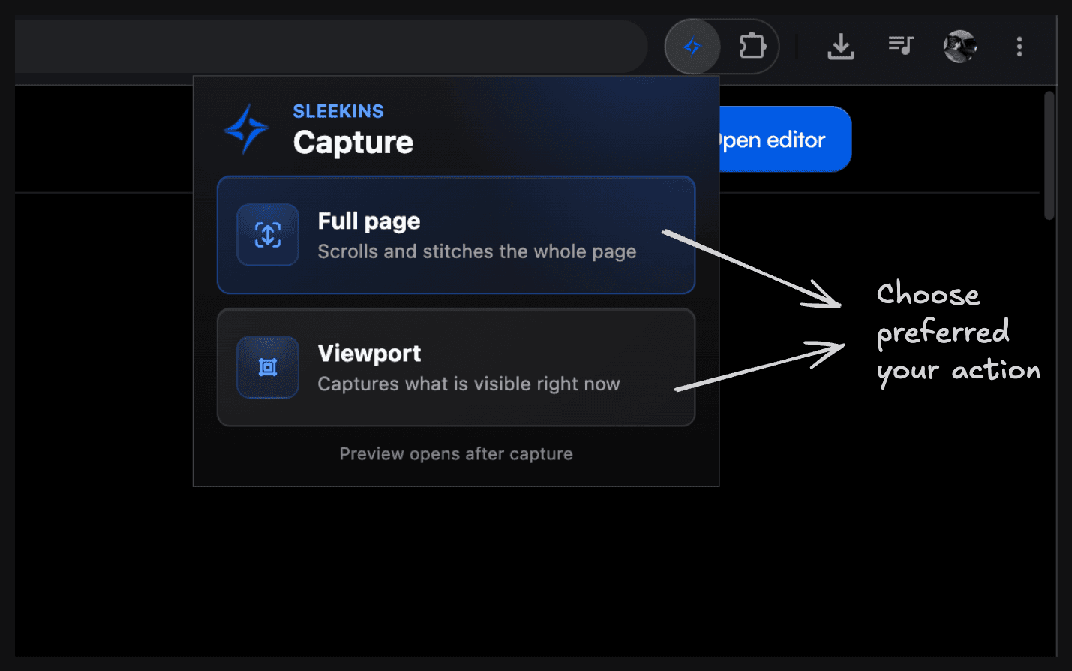
Task: Click the Sleekins star logo in popup
Action: click(246, 129)
